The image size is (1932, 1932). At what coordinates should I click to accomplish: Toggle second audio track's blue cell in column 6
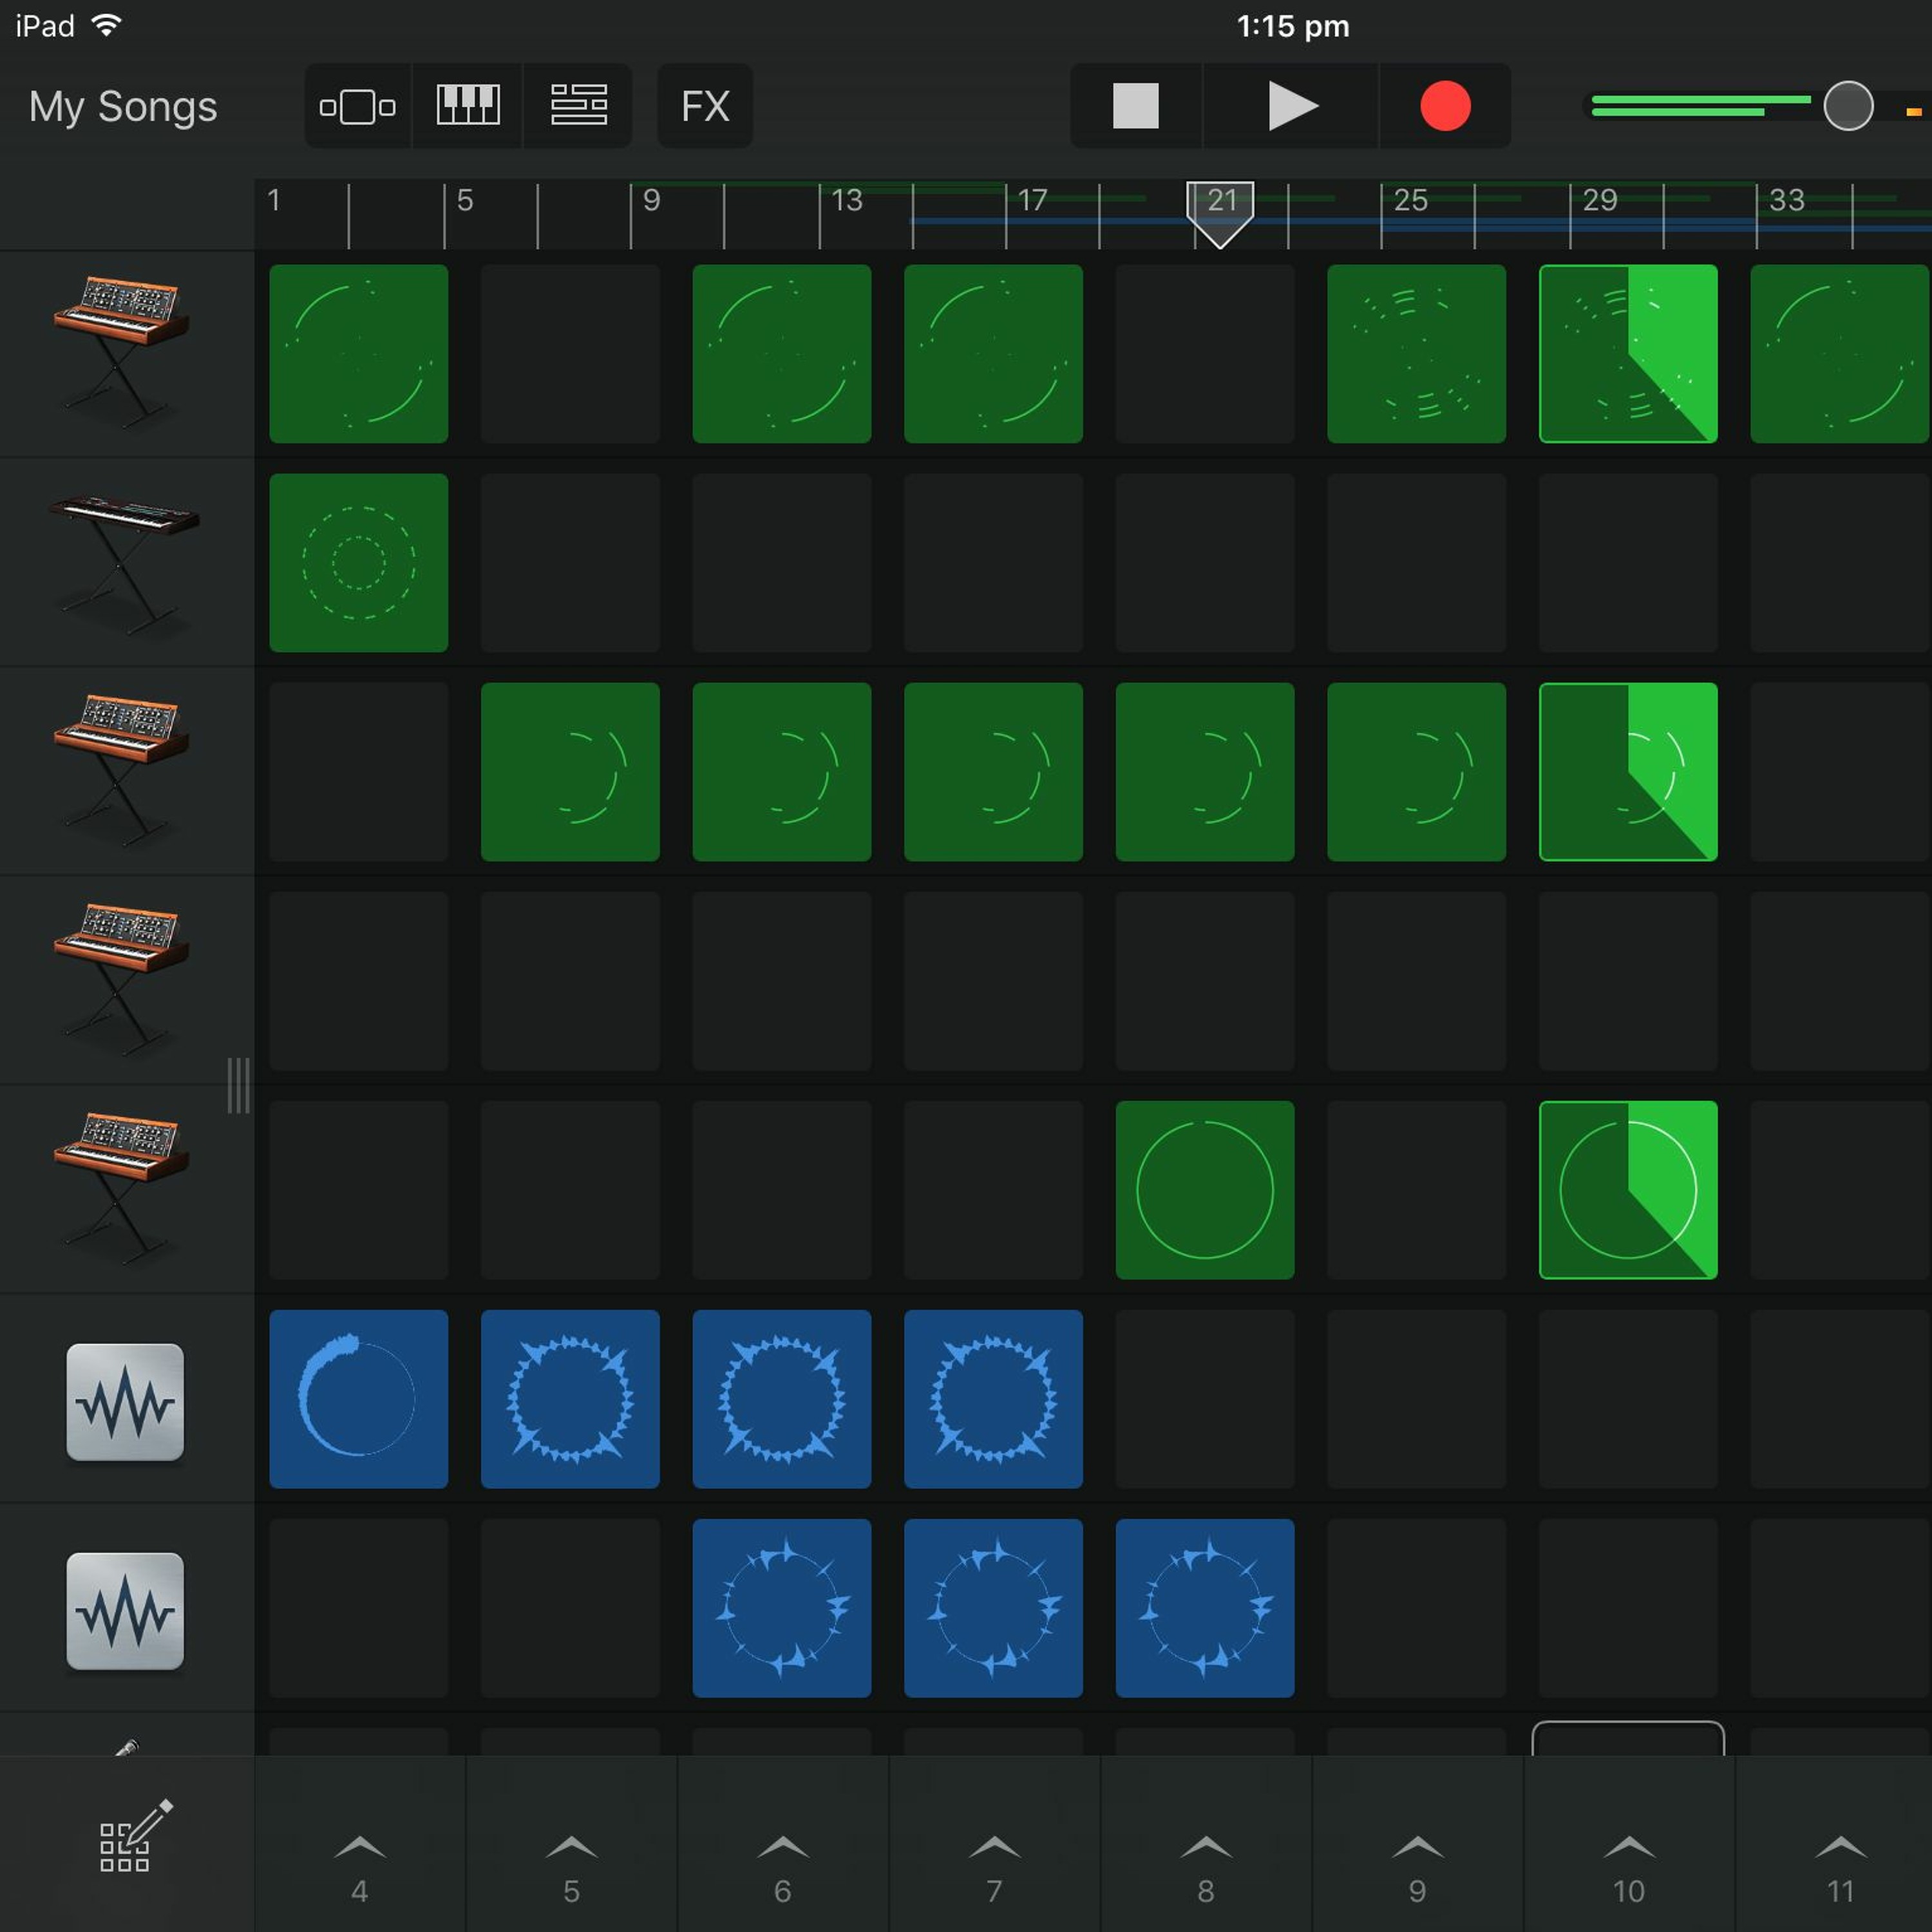click(782, 1608)
